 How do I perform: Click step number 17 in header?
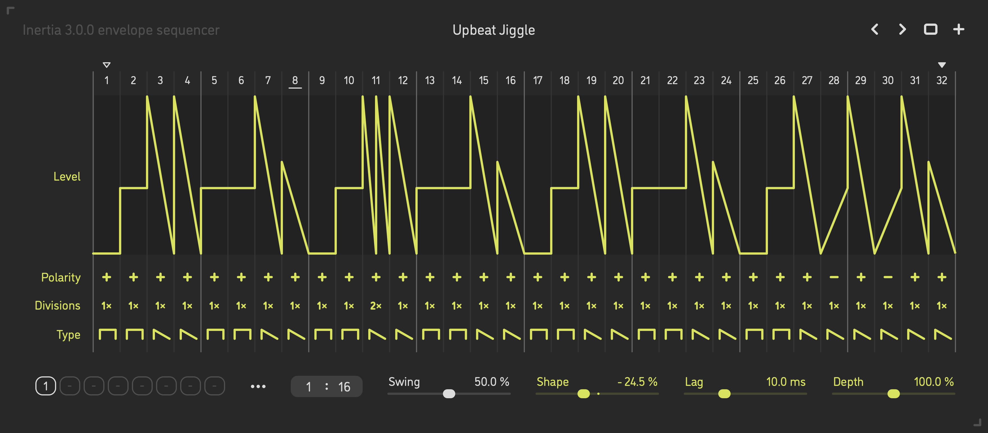click(x=538, y=80)
